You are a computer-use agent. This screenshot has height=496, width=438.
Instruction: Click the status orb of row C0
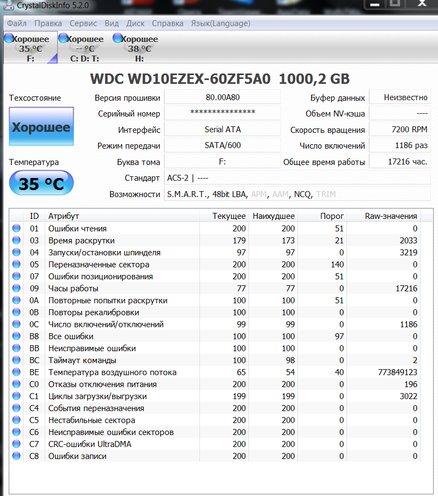coord(16,384)
